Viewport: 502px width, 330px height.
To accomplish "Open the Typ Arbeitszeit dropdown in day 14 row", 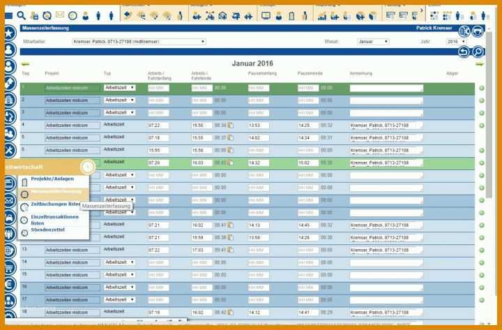I will (x=119, y=262).
